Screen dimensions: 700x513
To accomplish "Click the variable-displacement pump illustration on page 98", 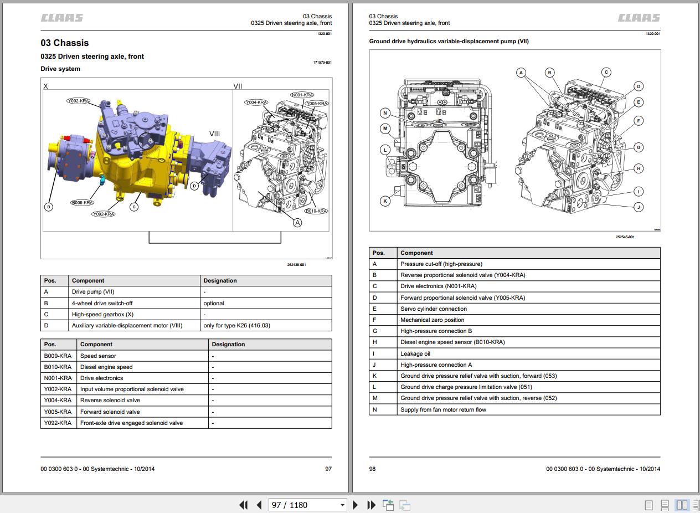I will [x=515, y=141].
